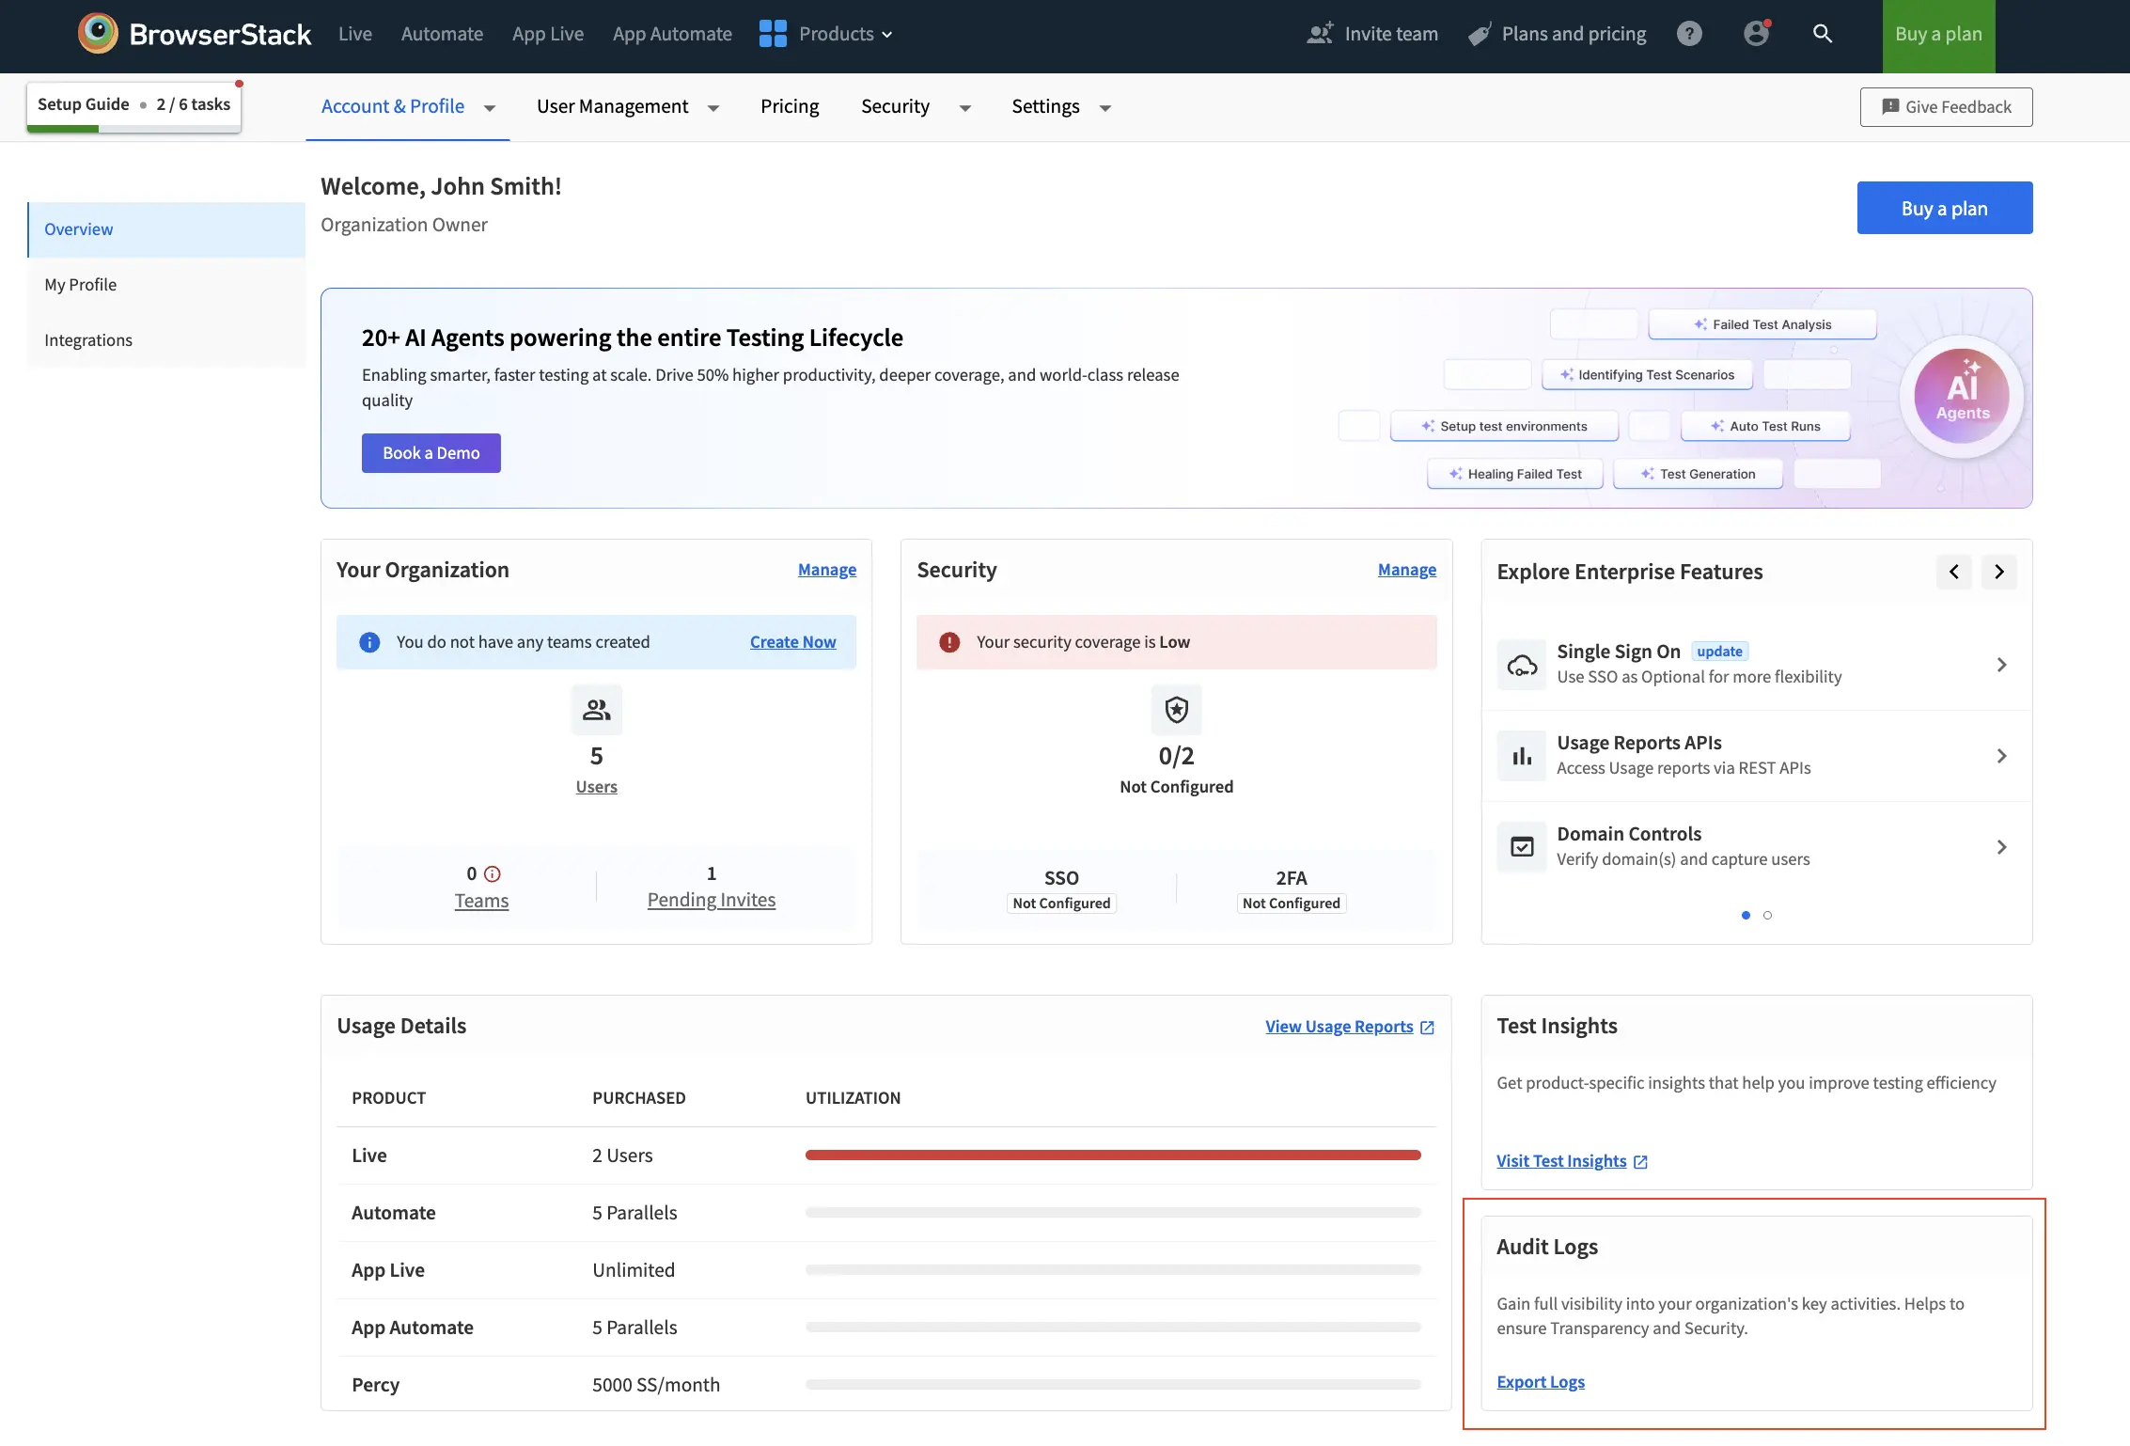
Task: Click the AI Agents circular icon
Action: [x=1962, y=396]
